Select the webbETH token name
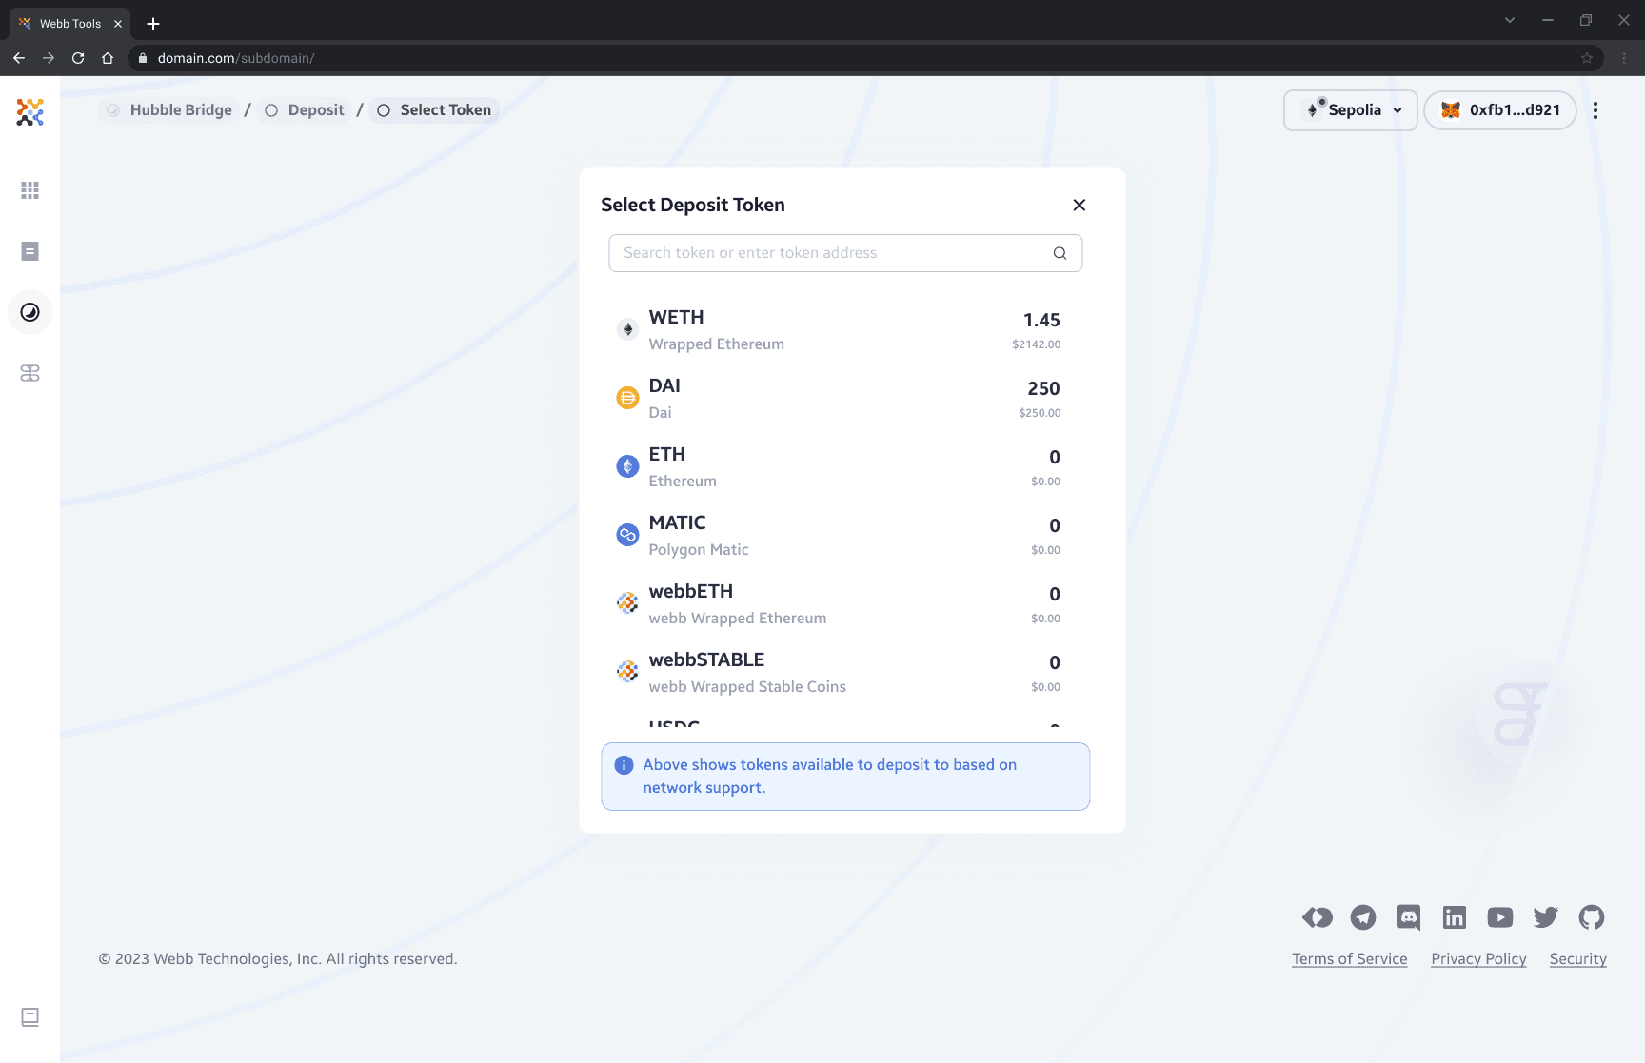The width and height of the screenshot is (1645, 1063). [691, 592]
